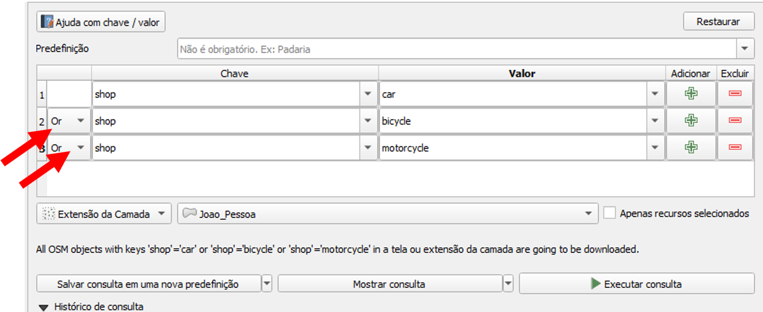
Task: Open Extensão da Camada dropdown
Action: [x=104, y=214]
